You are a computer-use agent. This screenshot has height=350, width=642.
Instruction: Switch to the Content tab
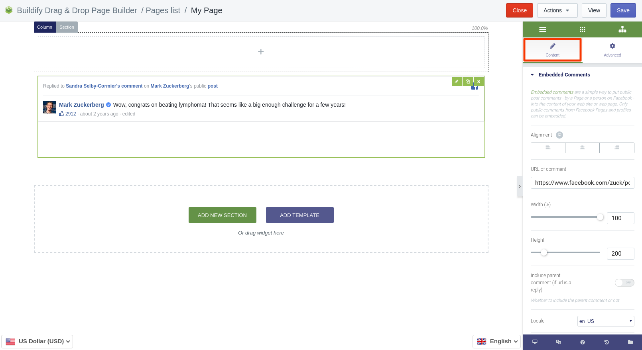(552, 50)
